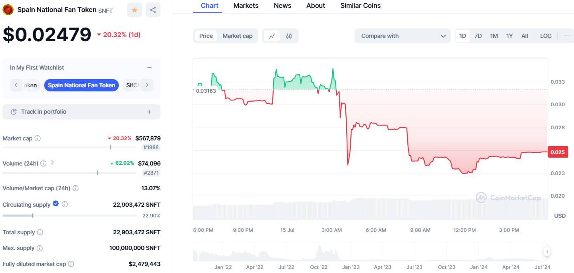
Task: Click the $567,879 market cap value
Action: [x=148, y=138]
